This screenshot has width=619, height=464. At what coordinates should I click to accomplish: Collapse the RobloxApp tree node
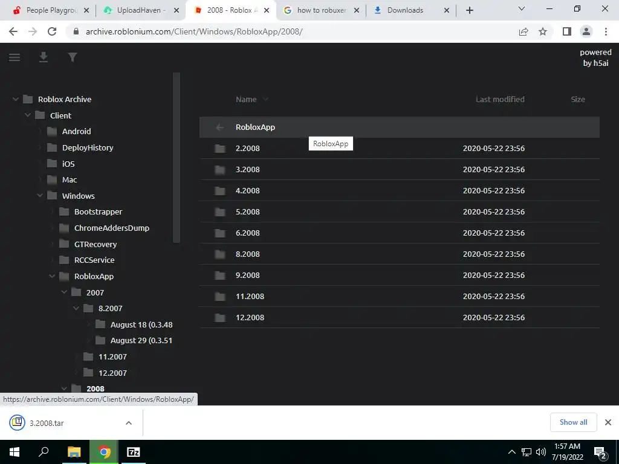tap(52, 276)
